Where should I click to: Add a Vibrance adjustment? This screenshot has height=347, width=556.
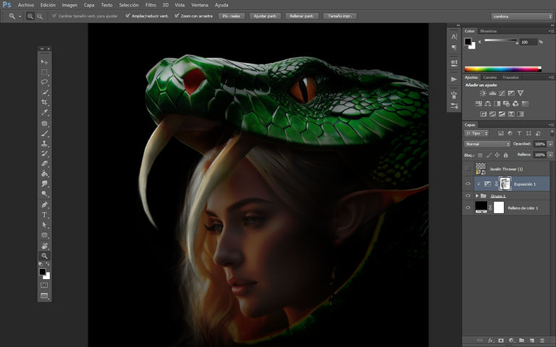(x=521, y=93)
